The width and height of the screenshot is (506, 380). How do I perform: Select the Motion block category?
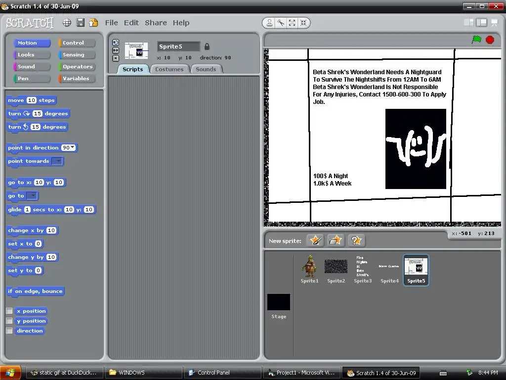click(32, 43)
